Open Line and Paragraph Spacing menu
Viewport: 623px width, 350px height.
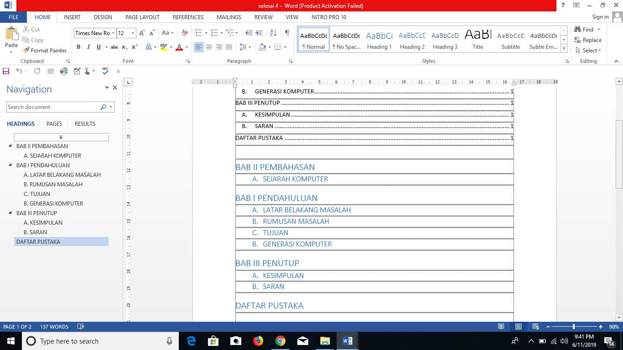click(x=244, y=47)
